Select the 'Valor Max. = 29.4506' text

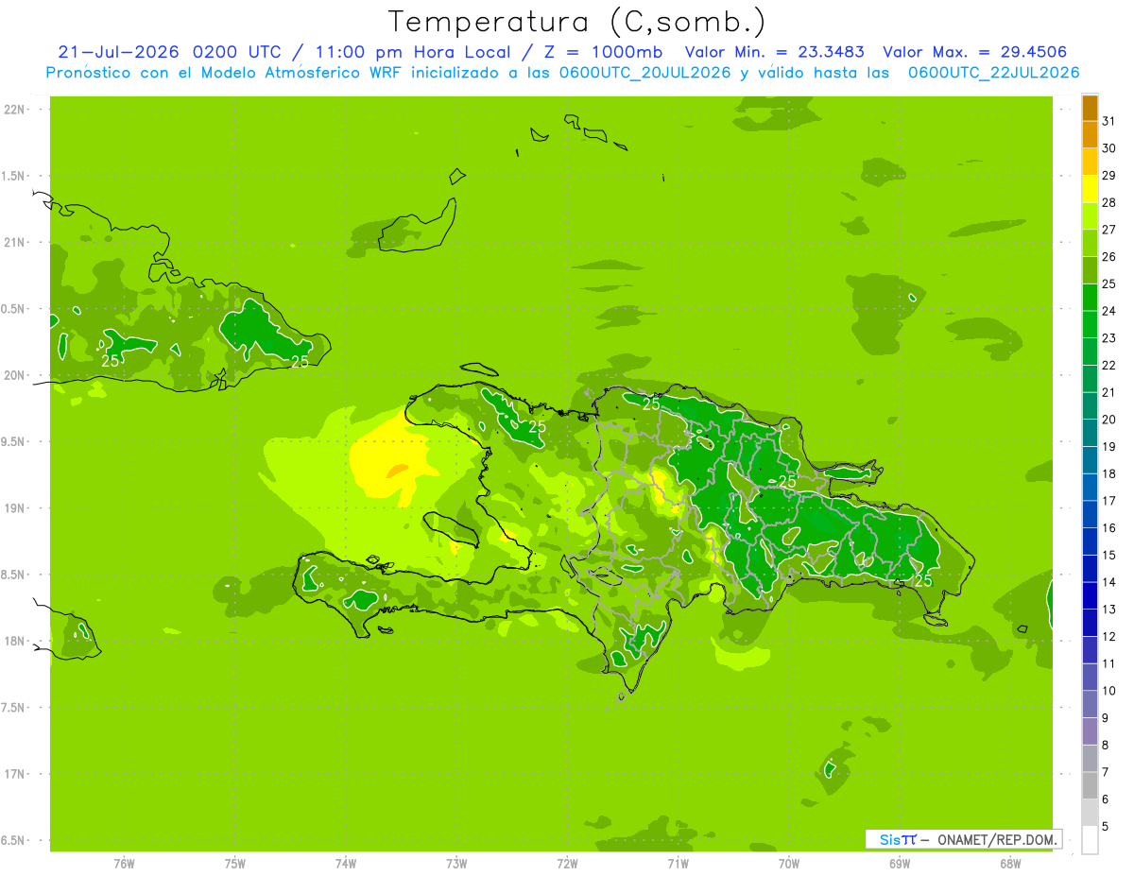point(975,52)
